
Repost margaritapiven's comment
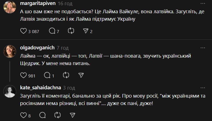pyautogui.click(x=71, y=31)
